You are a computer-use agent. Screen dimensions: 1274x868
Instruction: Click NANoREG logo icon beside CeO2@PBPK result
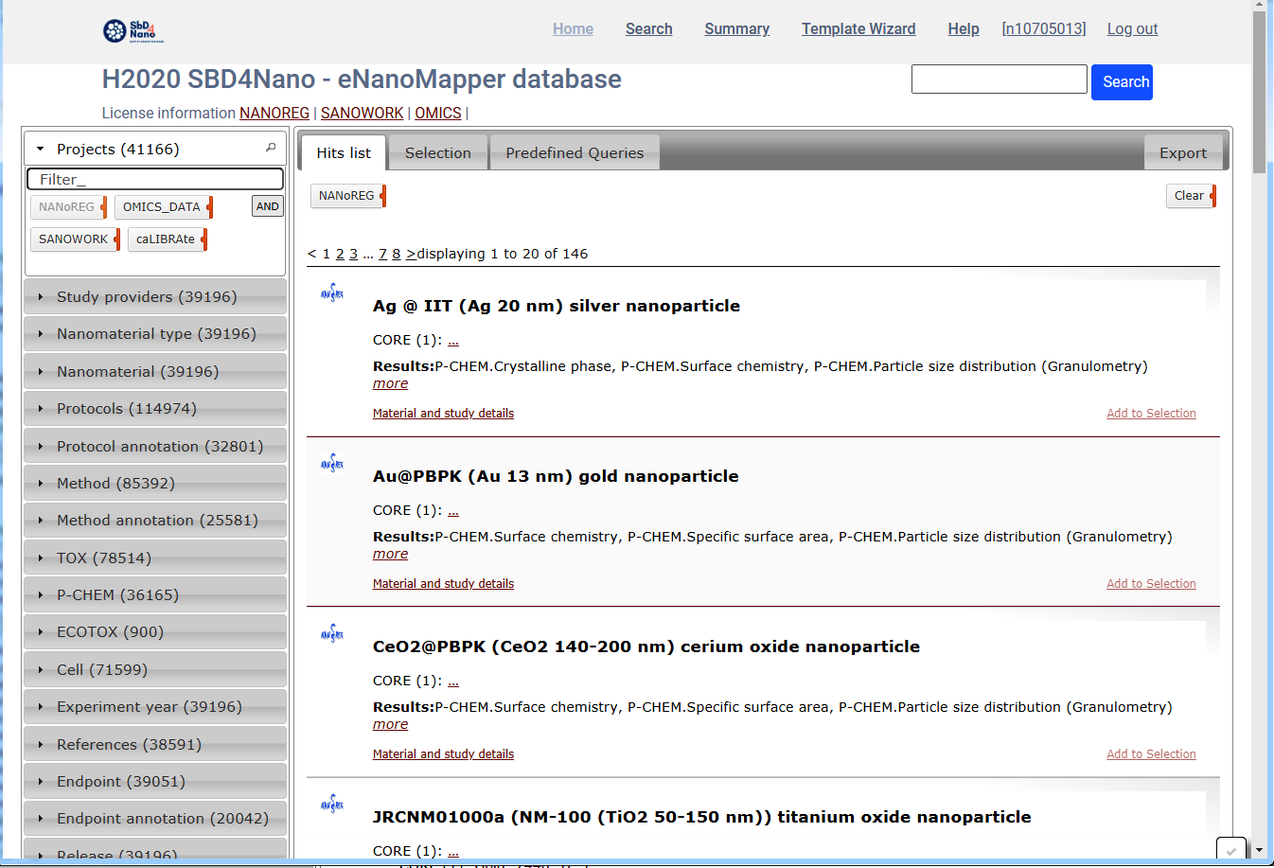[332, 634]
